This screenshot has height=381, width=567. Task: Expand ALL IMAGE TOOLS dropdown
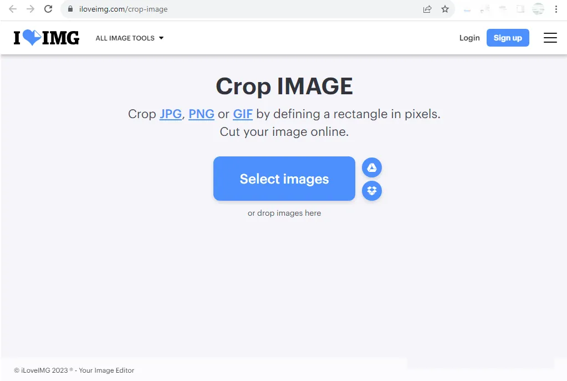[x=130, y=38]
